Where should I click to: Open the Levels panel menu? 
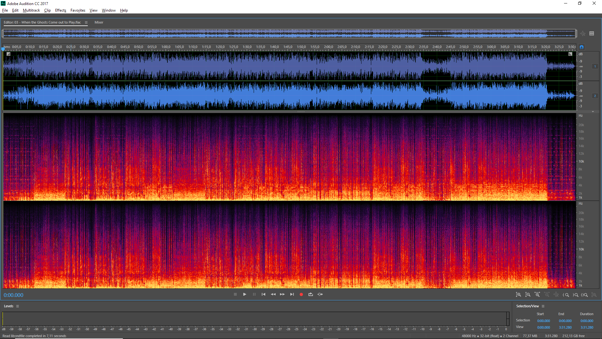click(18, 306)
